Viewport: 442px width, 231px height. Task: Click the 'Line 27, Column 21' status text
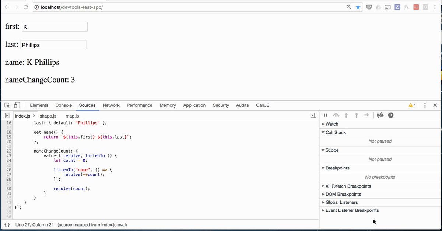35,225
